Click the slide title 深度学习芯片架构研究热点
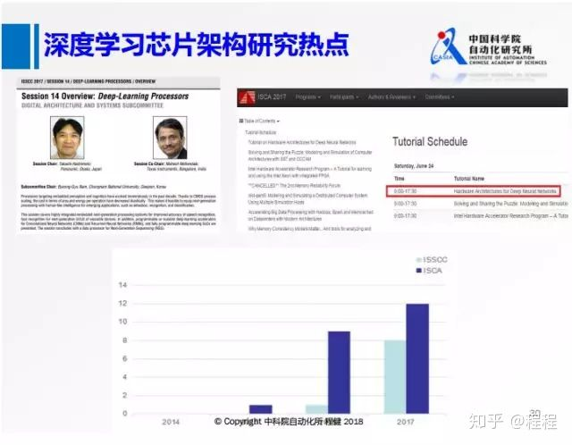572x445 pixels. (197, 46)
